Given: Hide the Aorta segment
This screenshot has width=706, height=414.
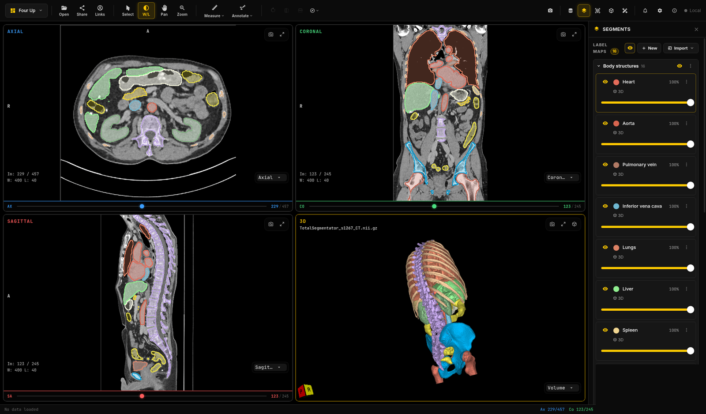Looking at the screenshot, I should 605,124.
